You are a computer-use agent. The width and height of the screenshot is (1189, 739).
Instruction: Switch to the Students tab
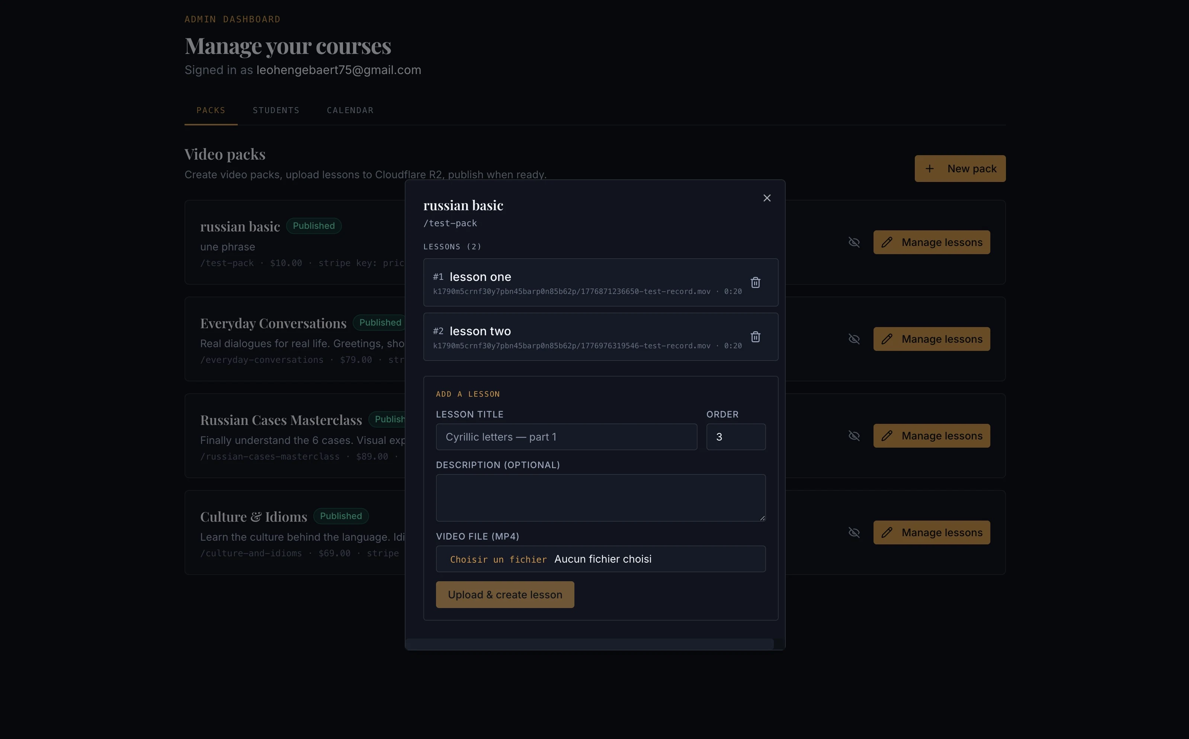[x=276, y=111]
